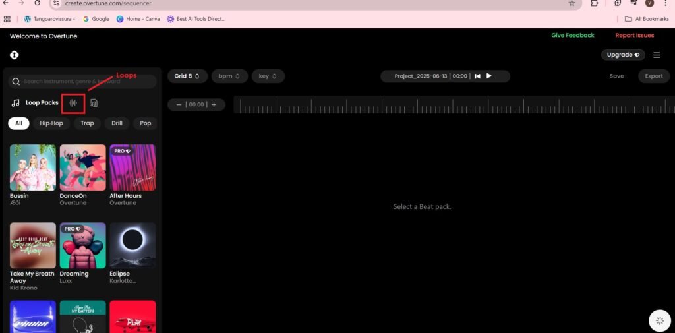
Task: Click the Loop Packs music note icon
Action: coord(16,103)
